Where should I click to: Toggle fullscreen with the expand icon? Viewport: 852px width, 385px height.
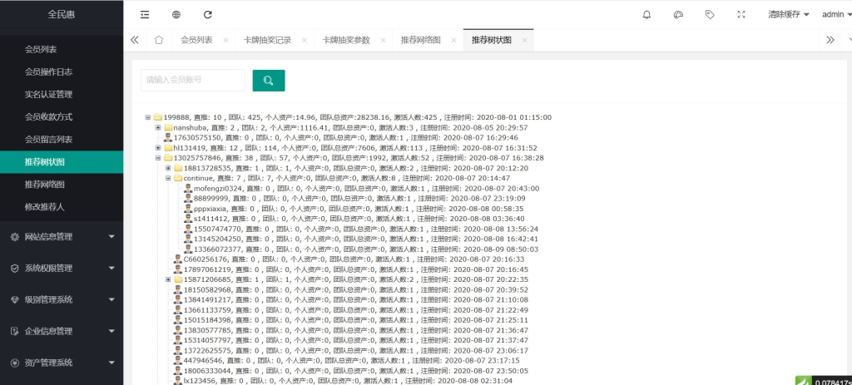click(x=741, y=14)
